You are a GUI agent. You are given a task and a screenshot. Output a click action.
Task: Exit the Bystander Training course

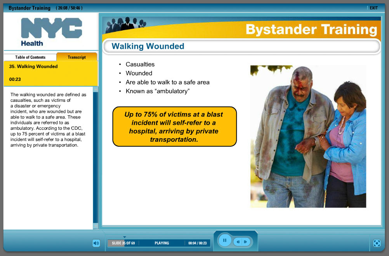(373, 7)
